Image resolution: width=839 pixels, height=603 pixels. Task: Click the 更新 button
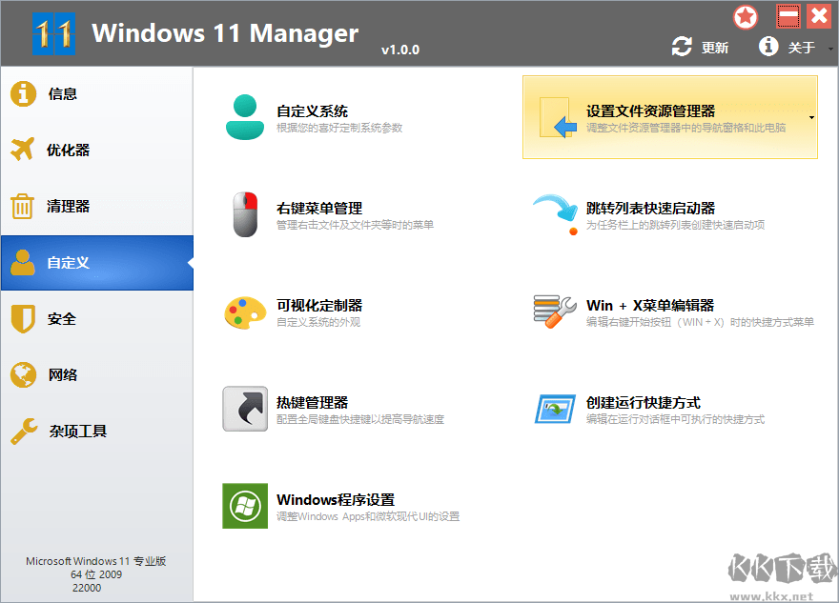point(701,45)
